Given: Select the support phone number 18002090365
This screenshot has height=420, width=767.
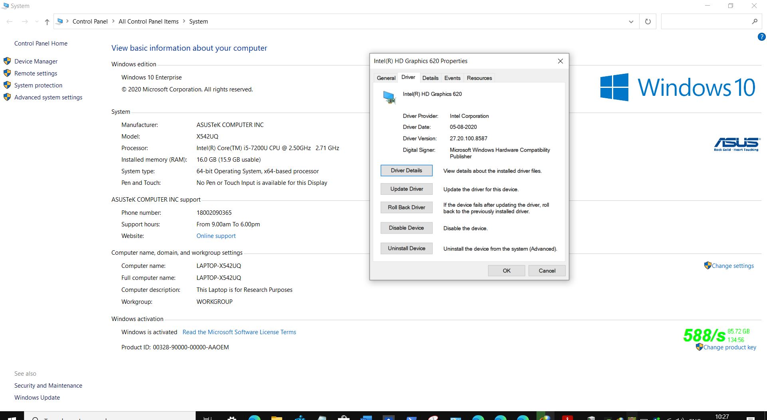Looking at the screenshot, I should 214,213.
